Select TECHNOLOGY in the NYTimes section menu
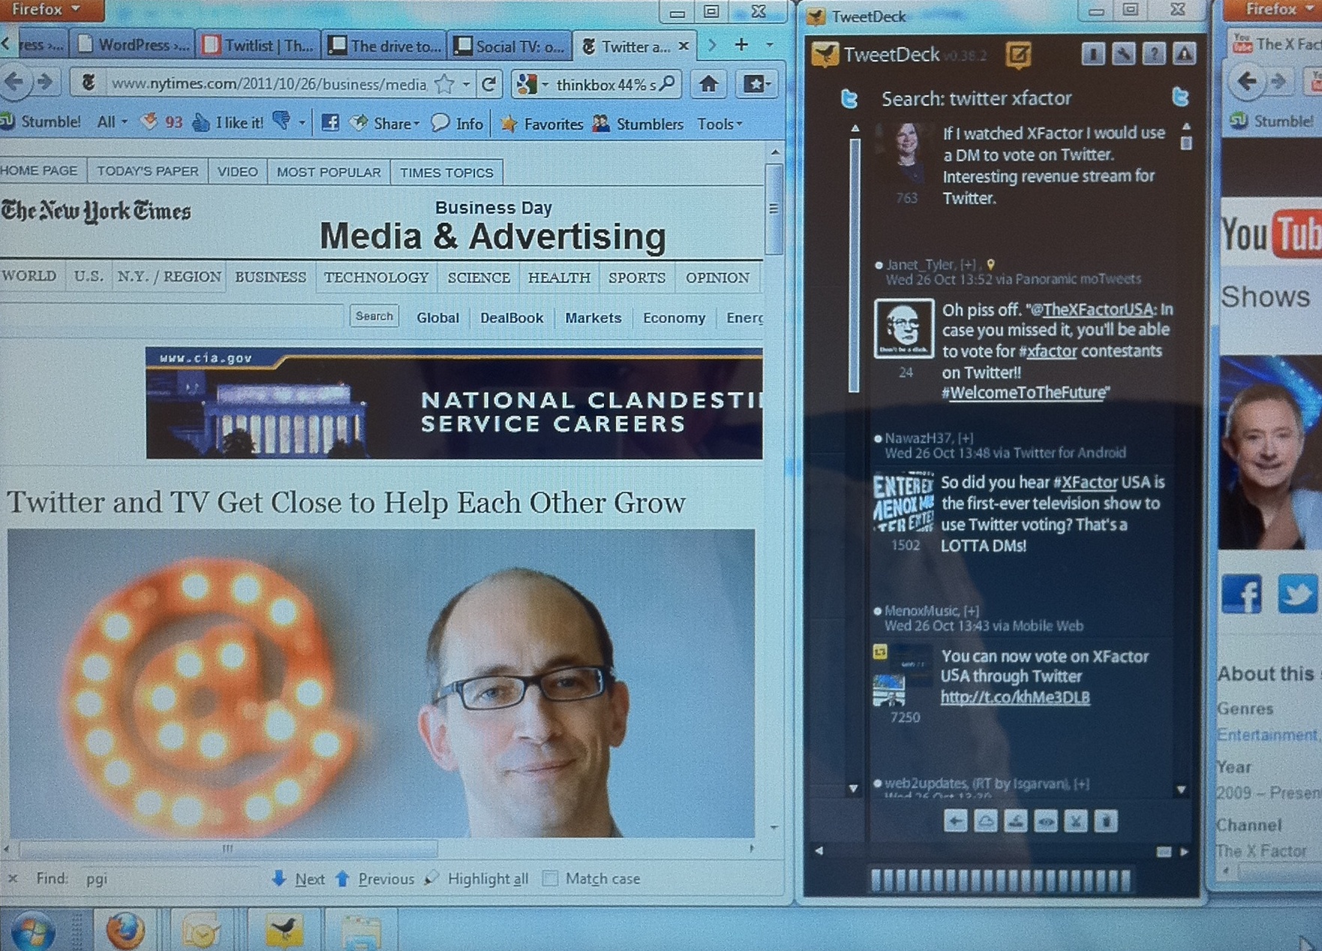Screen dimensions: 1322x951 point(377,278)
